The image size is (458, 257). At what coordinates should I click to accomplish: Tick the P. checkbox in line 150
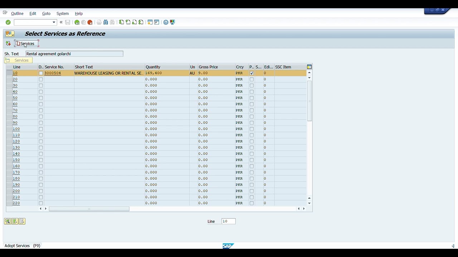point(252,160)
